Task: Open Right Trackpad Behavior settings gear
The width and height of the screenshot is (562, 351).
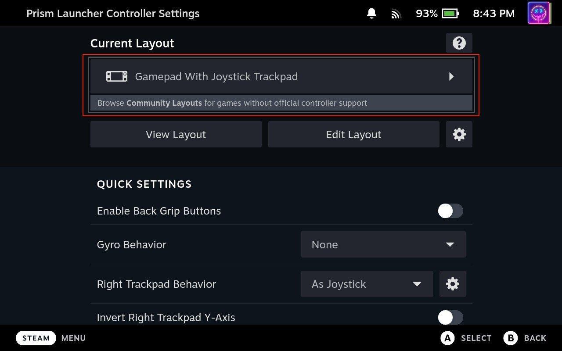Action: pyautogui.click(x=453, y=284)
